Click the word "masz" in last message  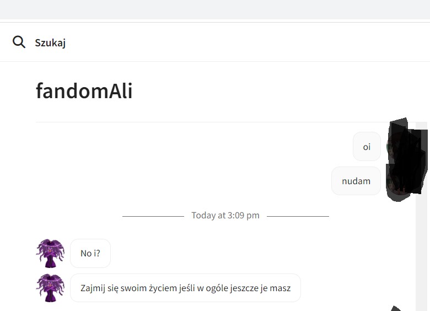[x=280, y=288]
